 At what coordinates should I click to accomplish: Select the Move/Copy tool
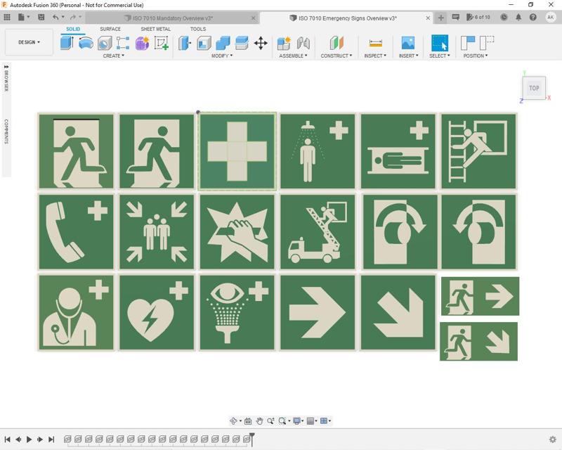(260, 44)
